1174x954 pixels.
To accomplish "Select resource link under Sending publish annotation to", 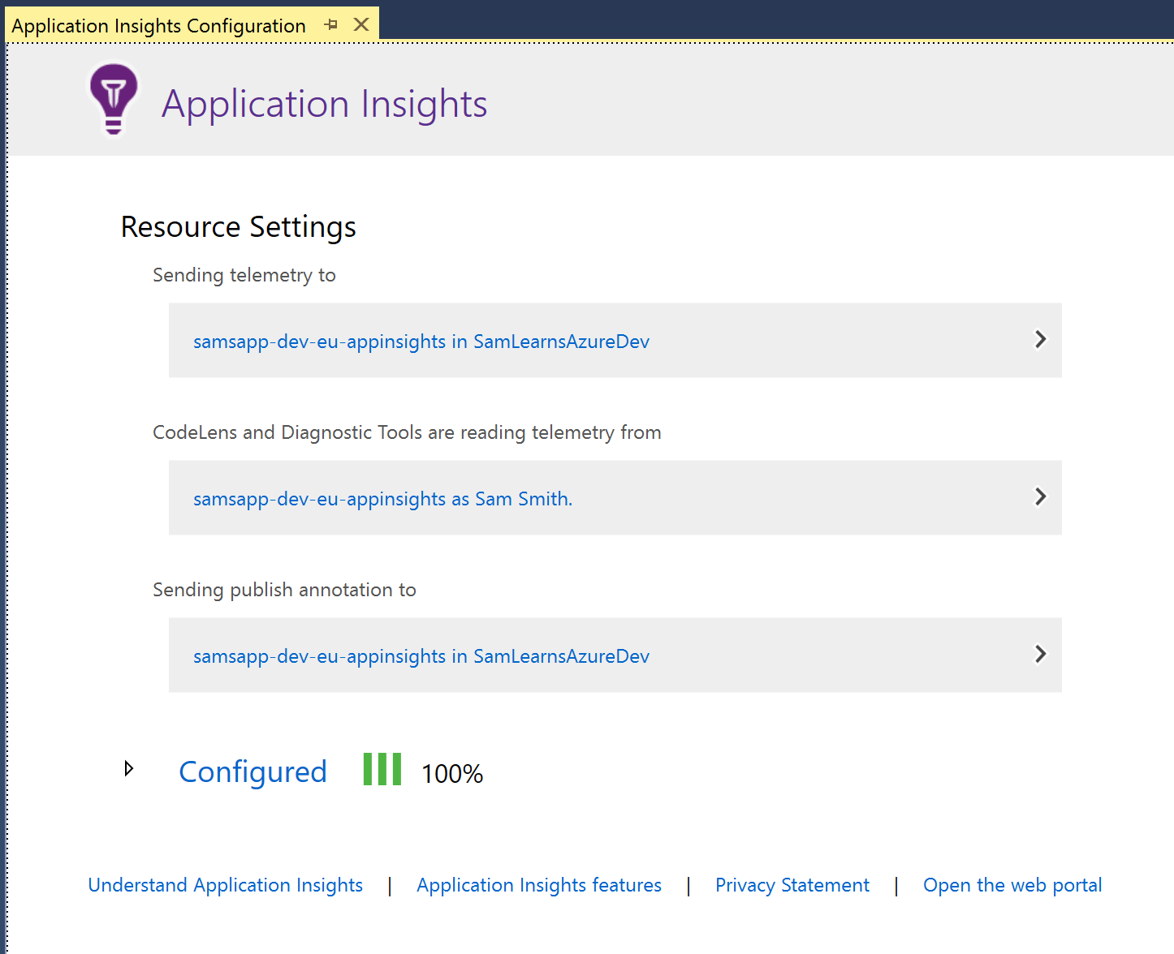I will (x=421, y=656).
